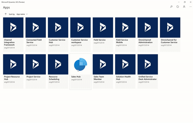Click the 'Project Resource Hub' label

(x=12, y=78)
